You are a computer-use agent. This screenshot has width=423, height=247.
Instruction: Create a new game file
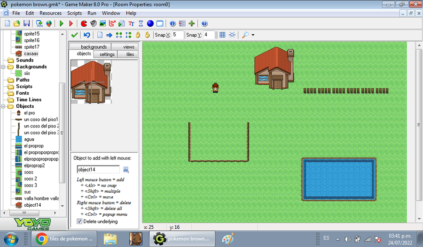click(7, 24)
